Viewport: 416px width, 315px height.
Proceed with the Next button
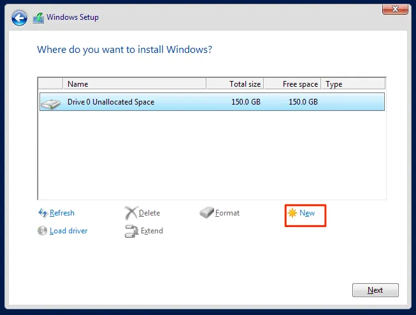(x=375, y=290)
